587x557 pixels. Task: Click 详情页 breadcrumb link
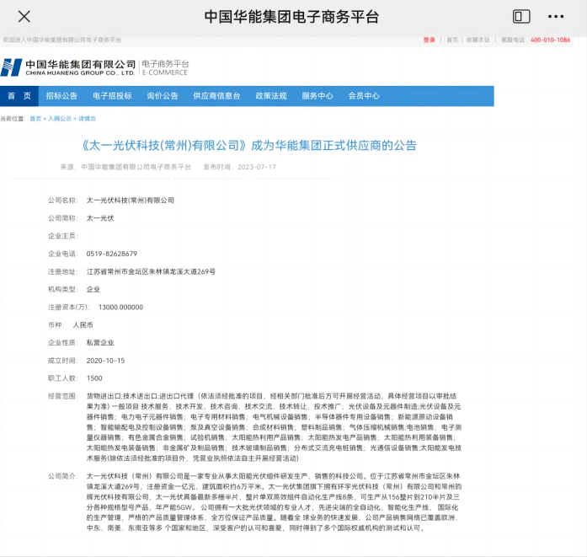coord(88,119)
